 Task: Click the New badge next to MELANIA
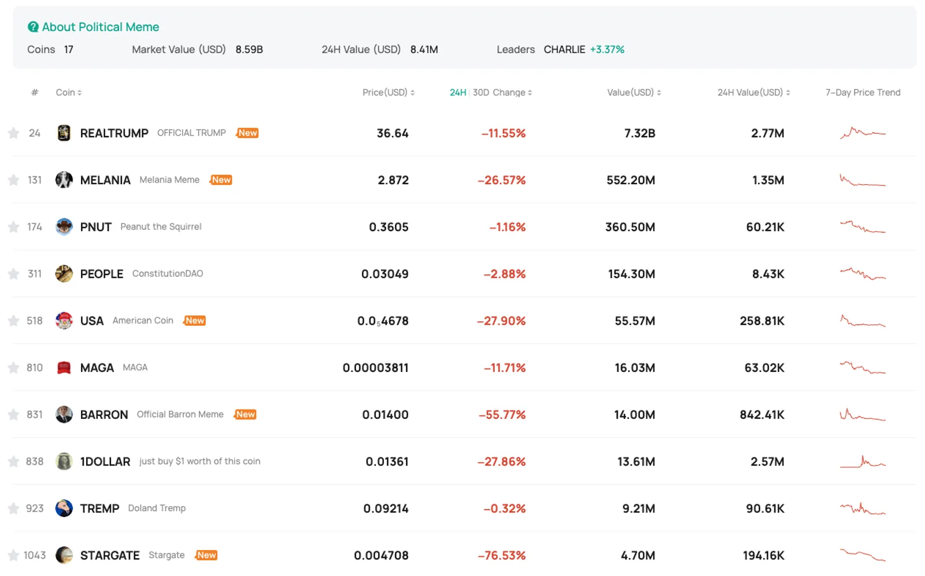[x=221, y=180]
